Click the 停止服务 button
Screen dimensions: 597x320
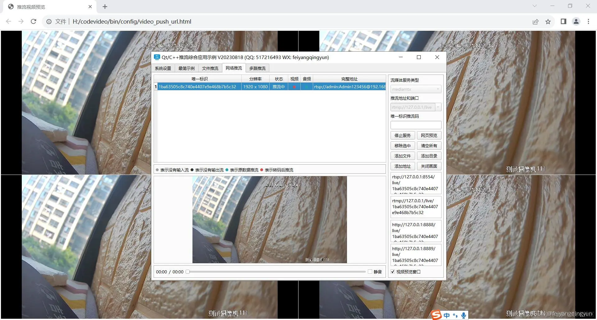coord(403,135)
